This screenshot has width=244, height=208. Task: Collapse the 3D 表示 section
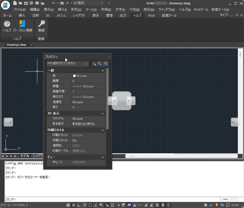pyautogui.click(x=102, y=113)
